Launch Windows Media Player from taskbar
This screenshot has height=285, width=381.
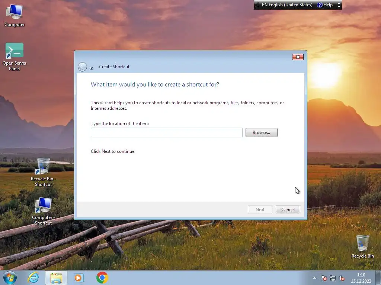79,278
